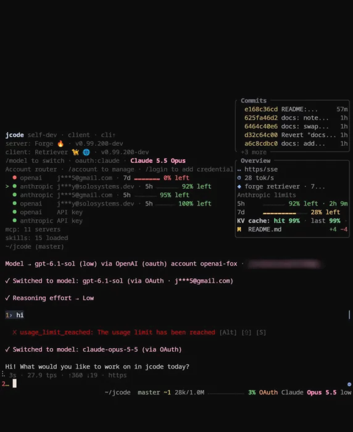Click the green dot beside openai API key
This screenshot has height=432, width=353.
click(15, 212)
